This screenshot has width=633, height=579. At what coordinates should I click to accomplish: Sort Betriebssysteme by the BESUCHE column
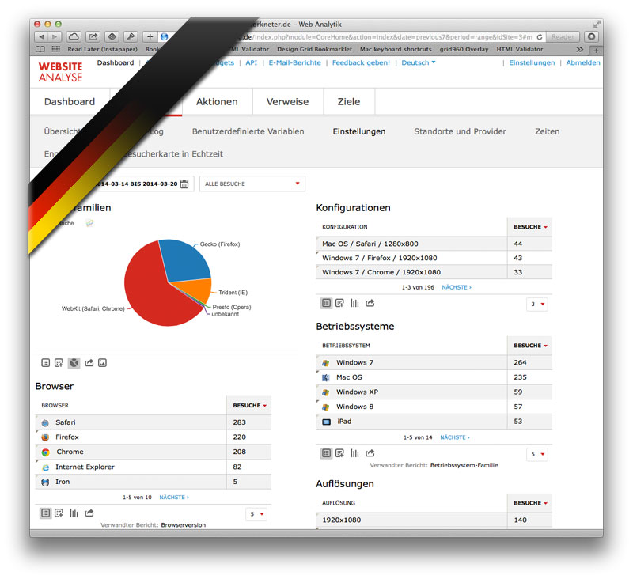[530, 346]
